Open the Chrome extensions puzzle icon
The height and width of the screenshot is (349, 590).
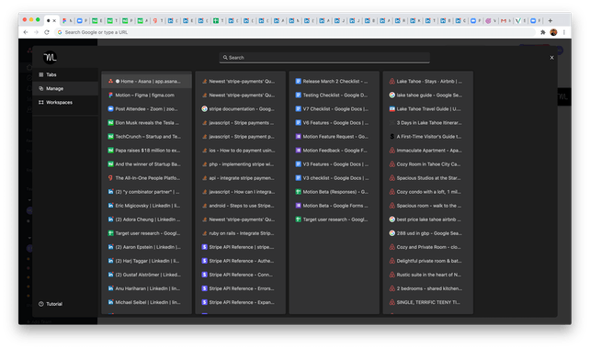point(543,32)
